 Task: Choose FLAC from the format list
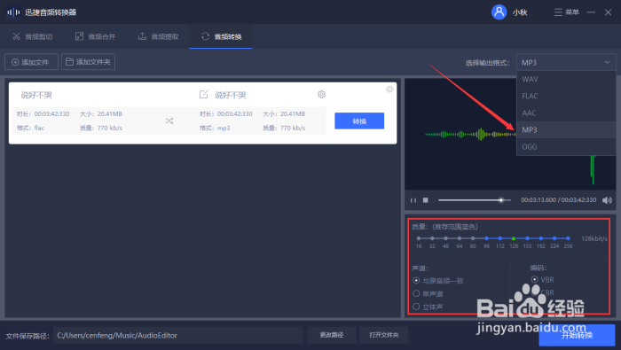coord(566,96)
